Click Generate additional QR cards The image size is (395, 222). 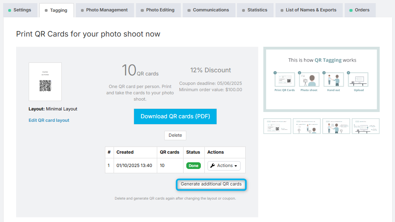211,184
